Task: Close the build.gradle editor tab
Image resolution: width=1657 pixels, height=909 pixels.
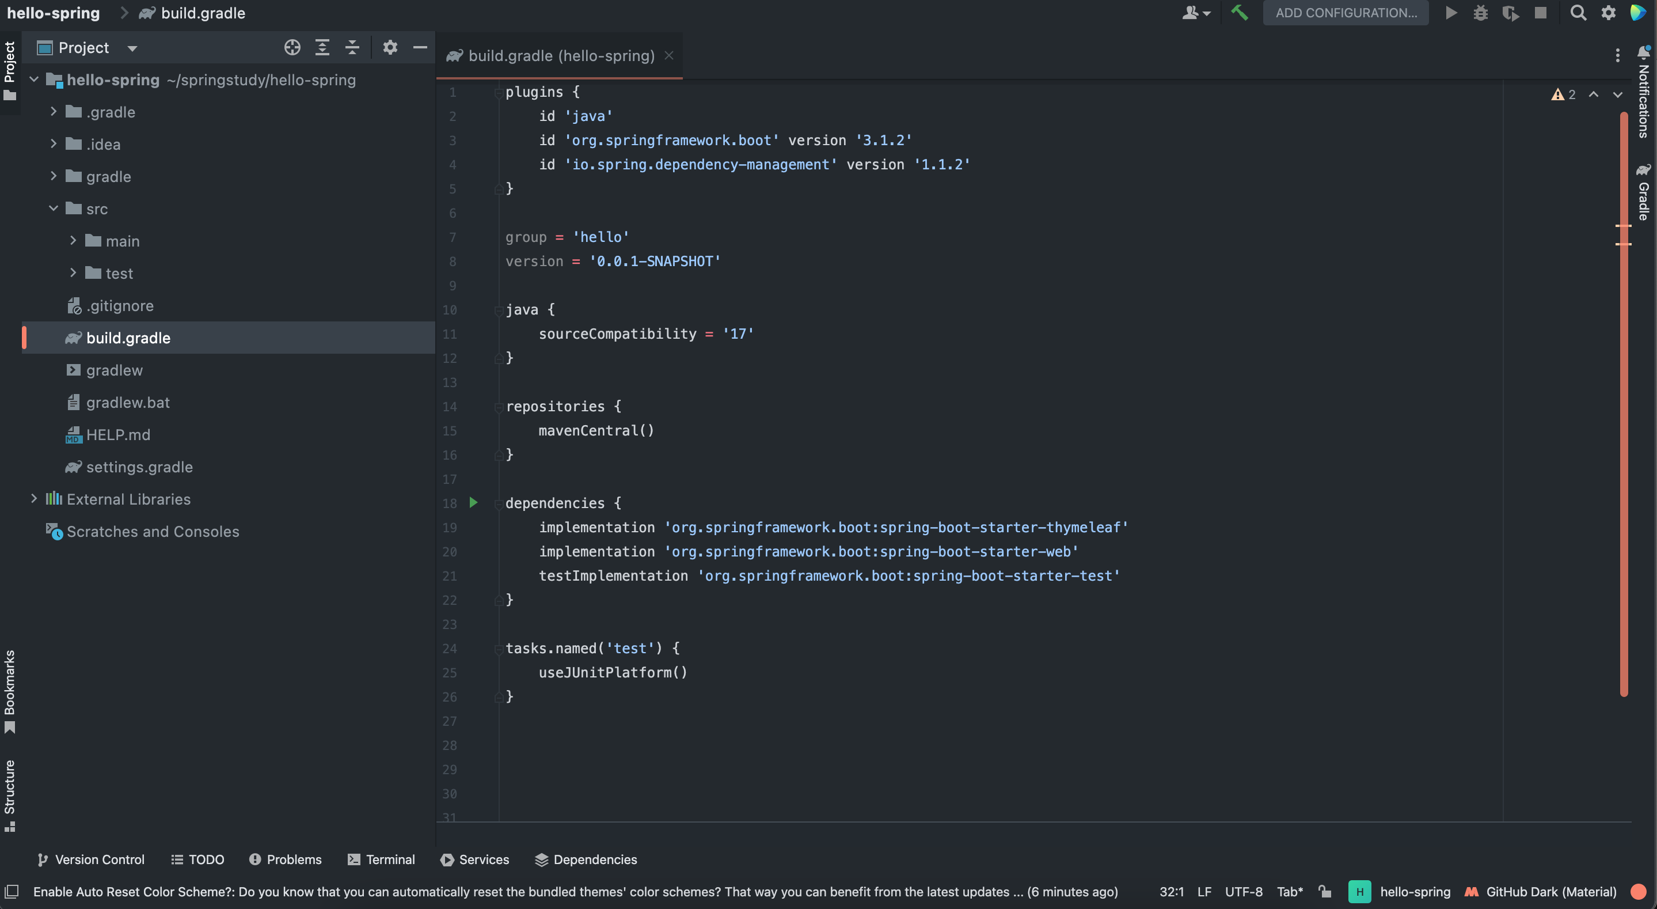Action: click(x=669, y=55)
